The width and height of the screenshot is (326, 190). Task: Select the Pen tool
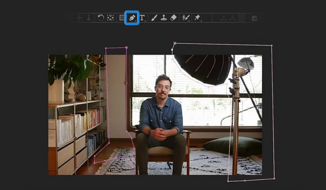point(132,18)
